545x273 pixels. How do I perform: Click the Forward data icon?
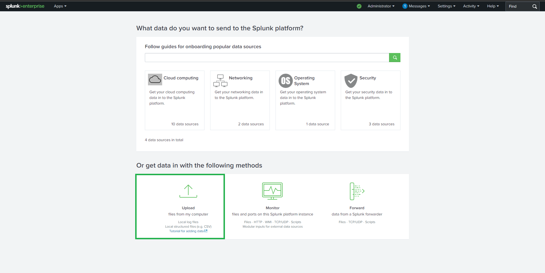(357, 191)
